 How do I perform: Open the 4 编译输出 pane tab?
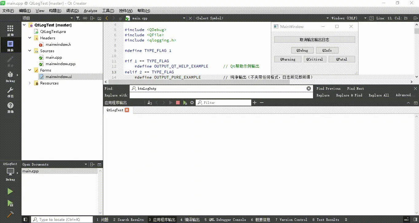pos(190,220)
